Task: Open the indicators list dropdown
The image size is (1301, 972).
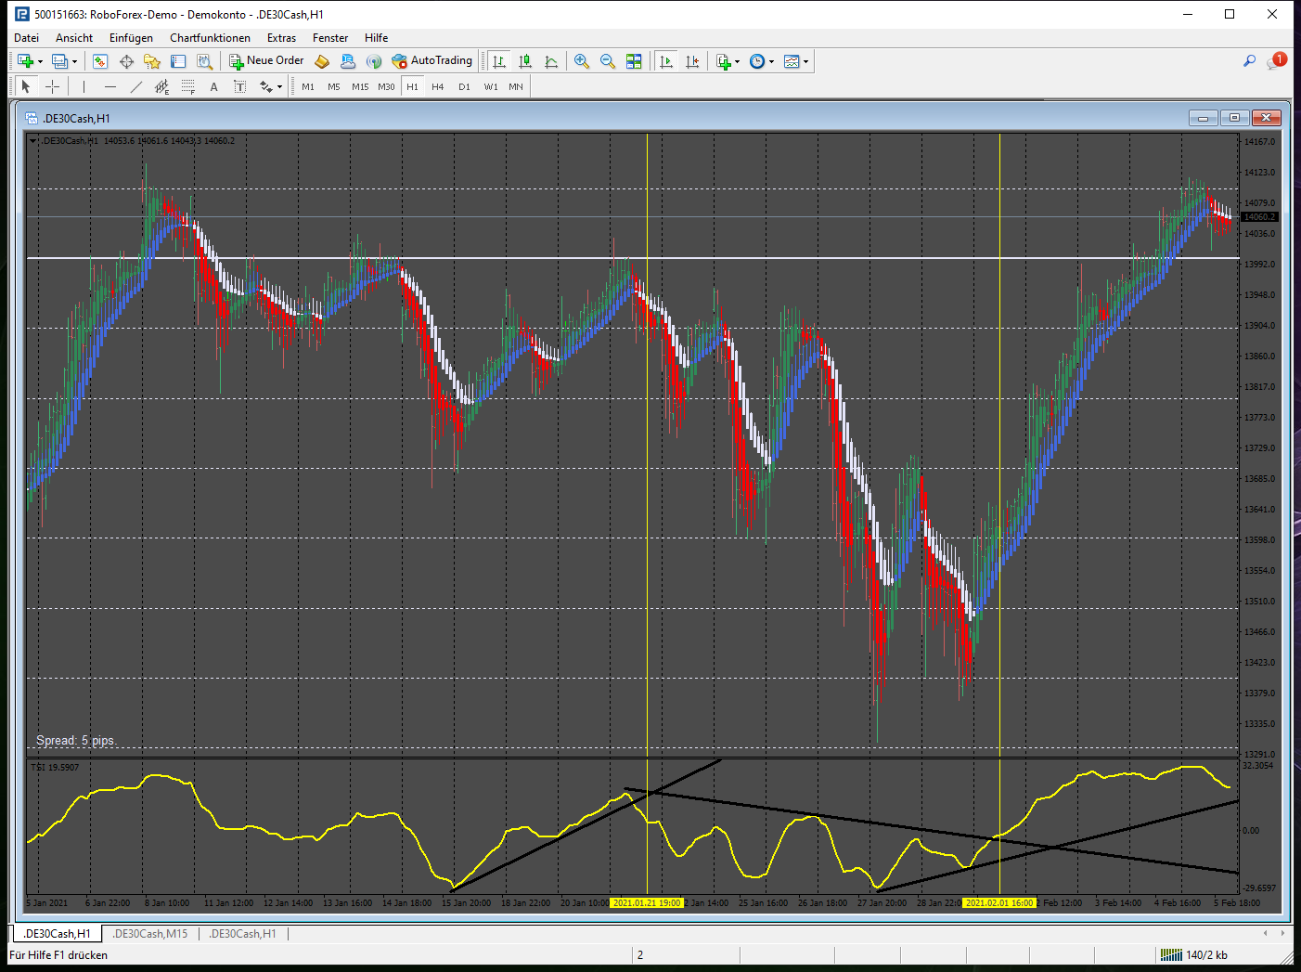Action: click(x=738, y=61)
